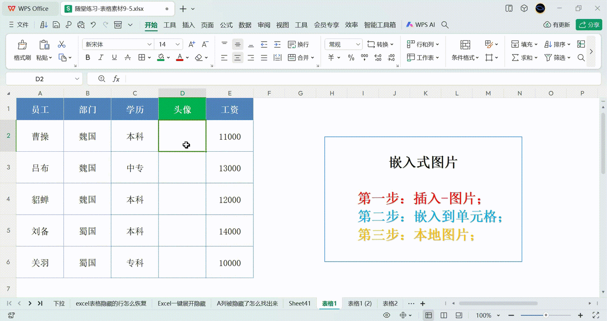Screen dimensions: 607x321
Task: Switch to the 数据 ribbon tab
Action: 244,24
